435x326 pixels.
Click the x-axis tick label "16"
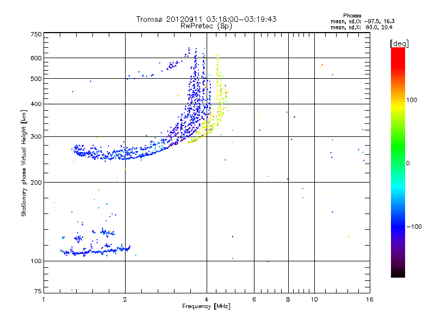370,299
